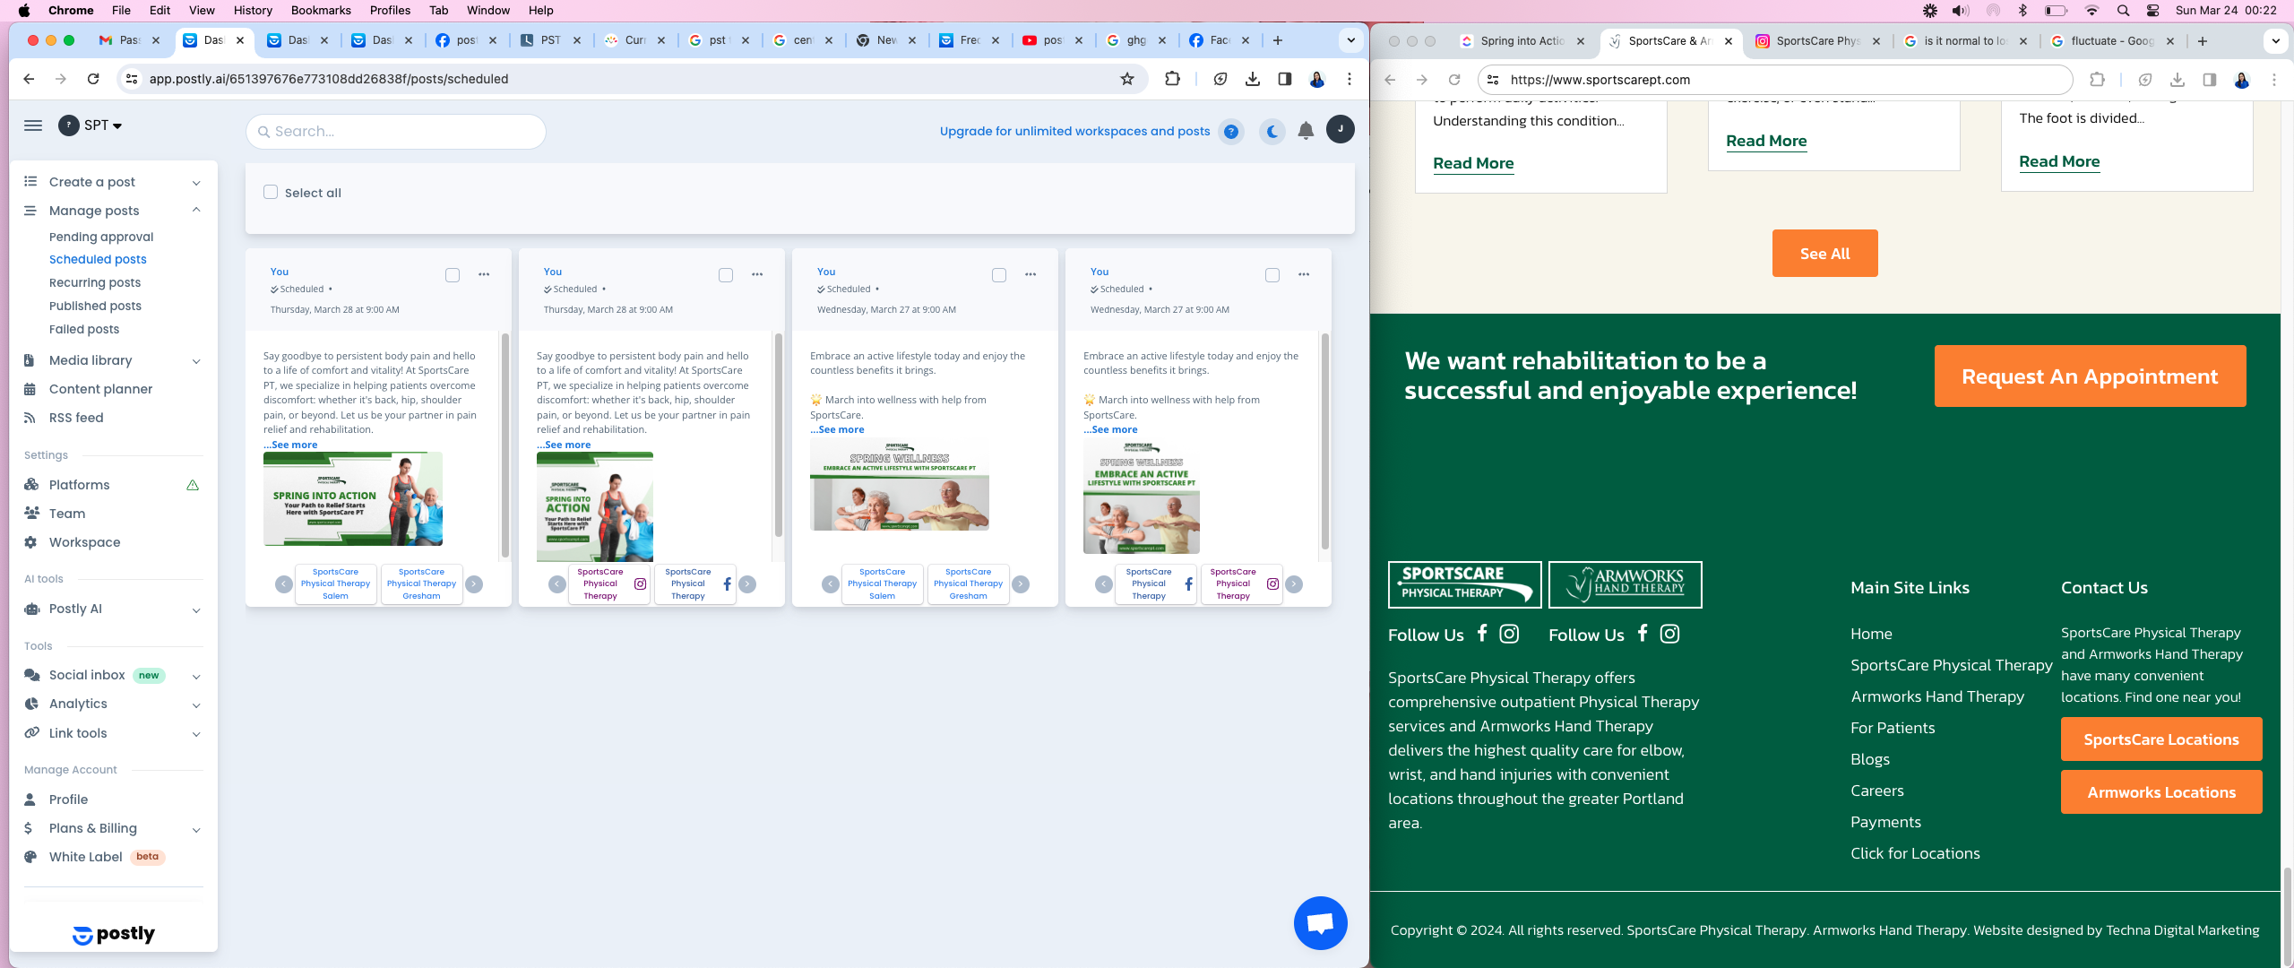Check the Select all checkbox

271,192
